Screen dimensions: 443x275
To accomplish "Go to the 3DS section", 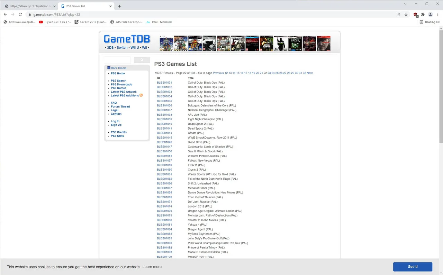I will tap(110, 48).
